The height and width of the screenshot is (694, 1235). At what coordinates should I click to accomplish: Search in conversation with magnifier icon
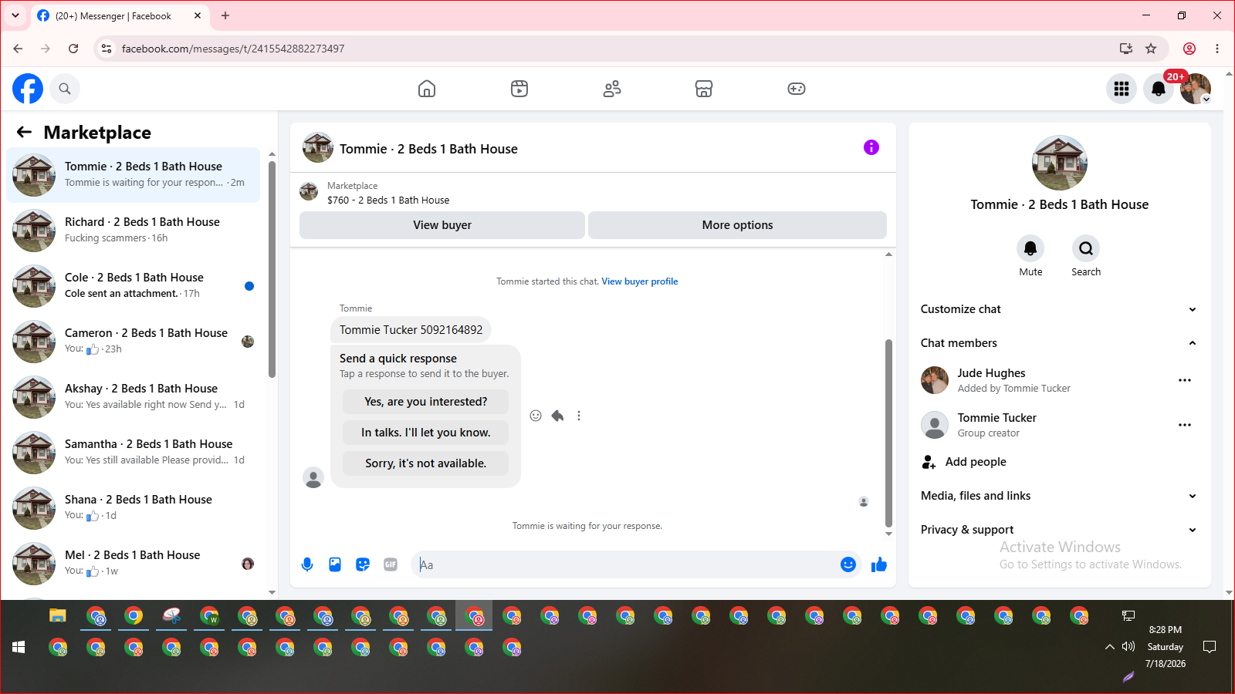point(1086,248)
